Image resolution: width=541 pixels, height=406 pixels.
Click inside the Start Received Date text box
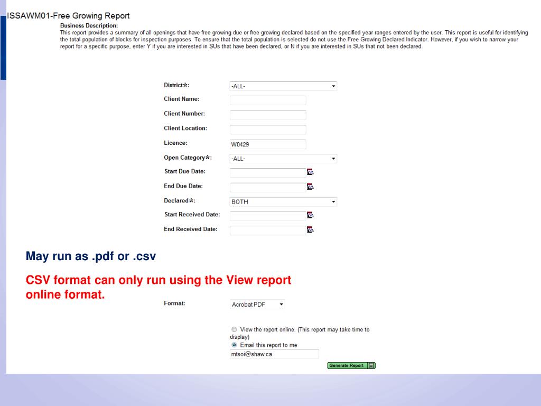[268, 216]
